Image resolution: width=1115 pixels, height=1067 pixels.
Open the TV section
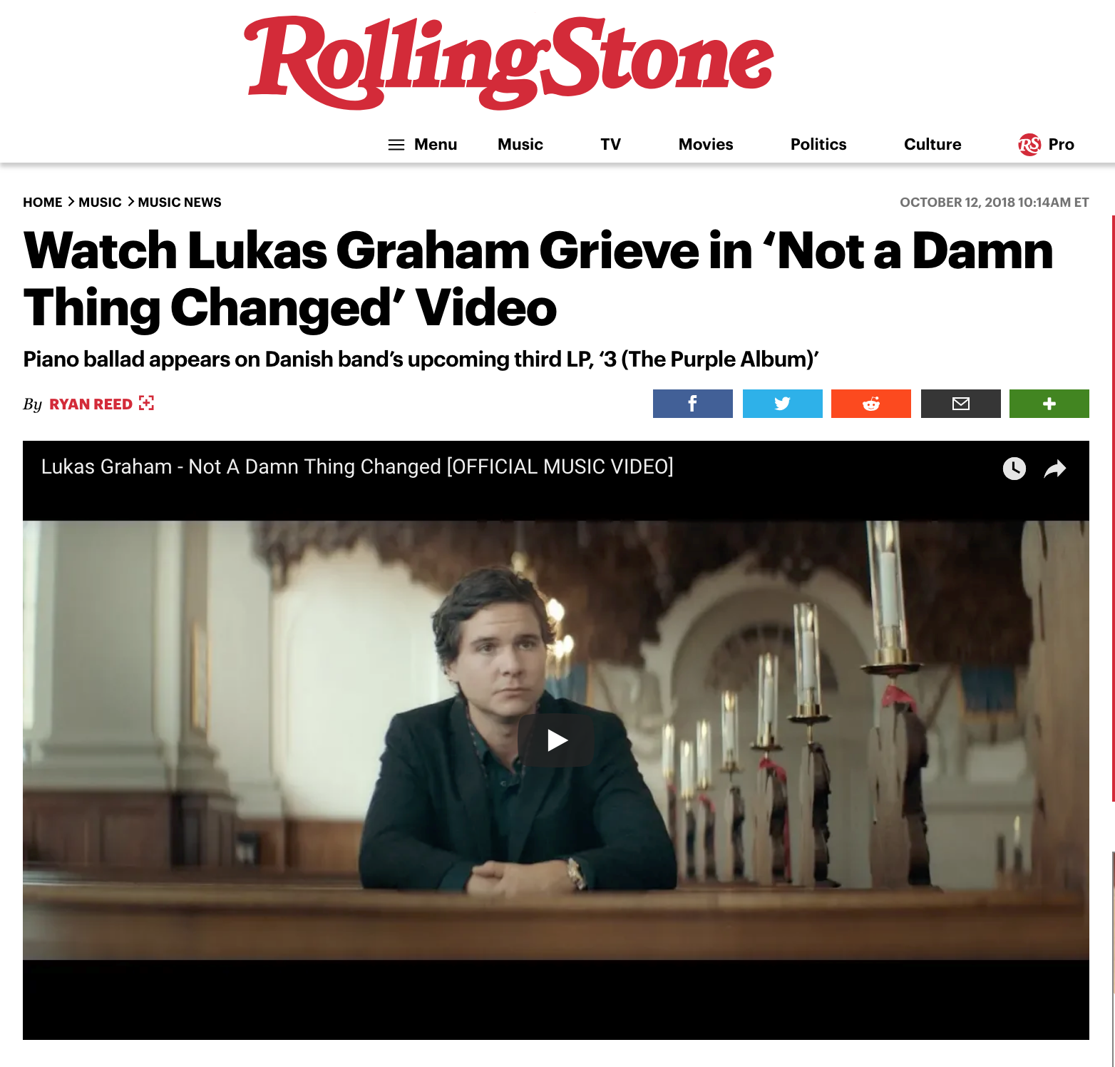pyautogui.click(x=610, y=145)
